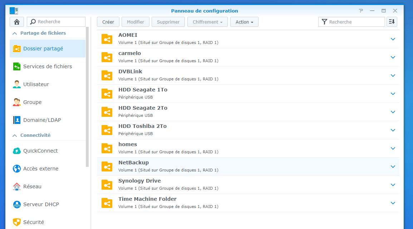
Task: Open QuickConnect settings
Action: coord(48,151)
